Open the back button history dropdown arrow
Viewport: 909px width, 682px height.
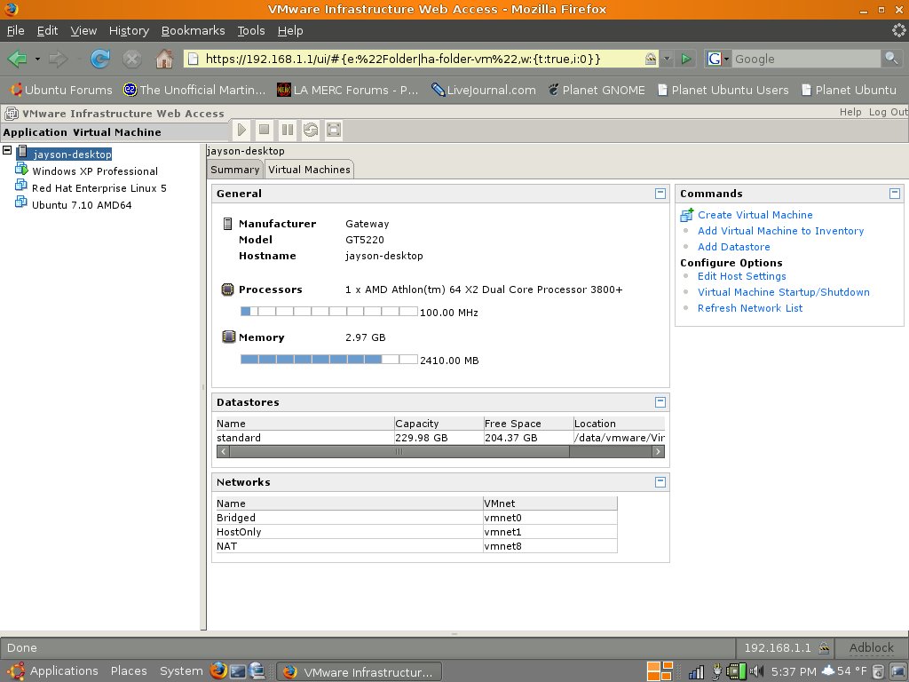click(x=37, y=59)
